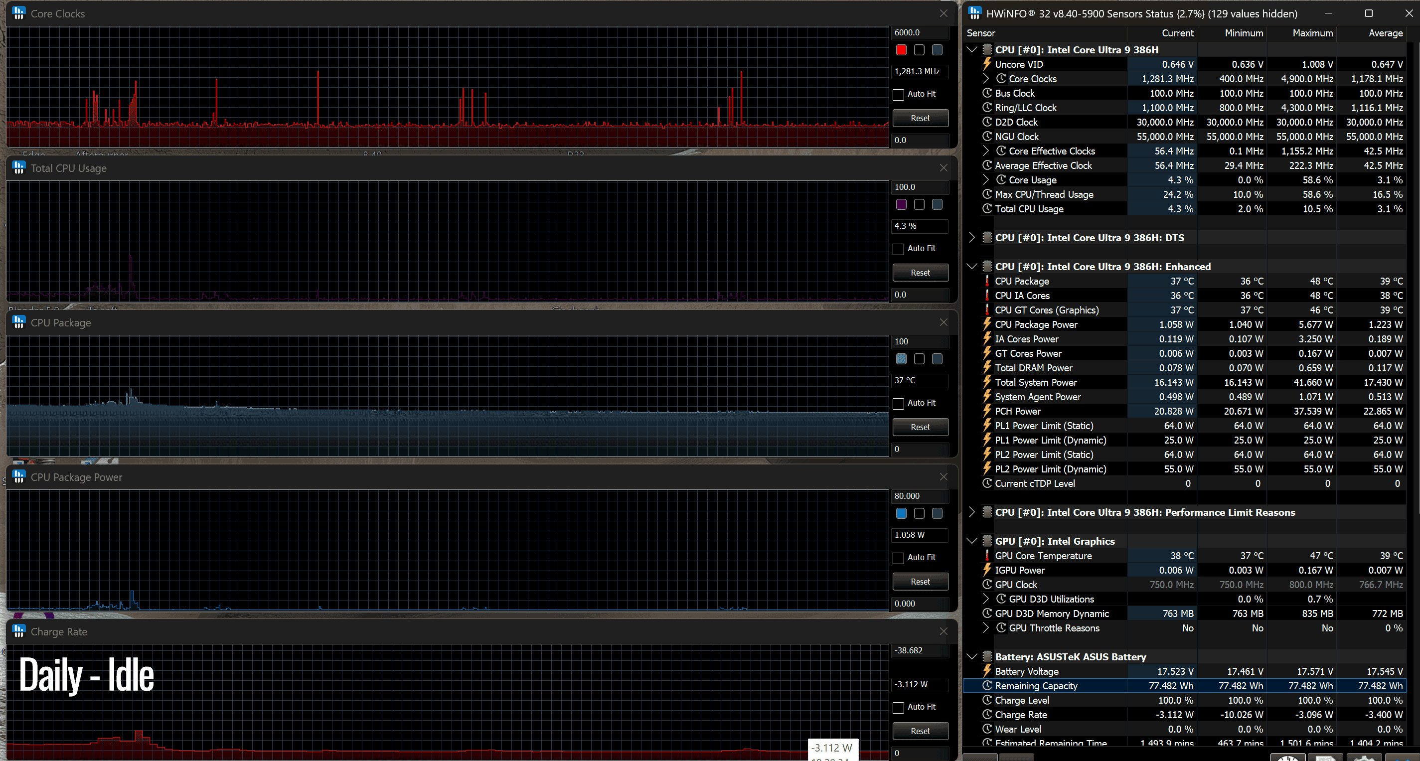1420x761 pixels.
Task: Click the Current column header
Action: [x=1163, y=33]
